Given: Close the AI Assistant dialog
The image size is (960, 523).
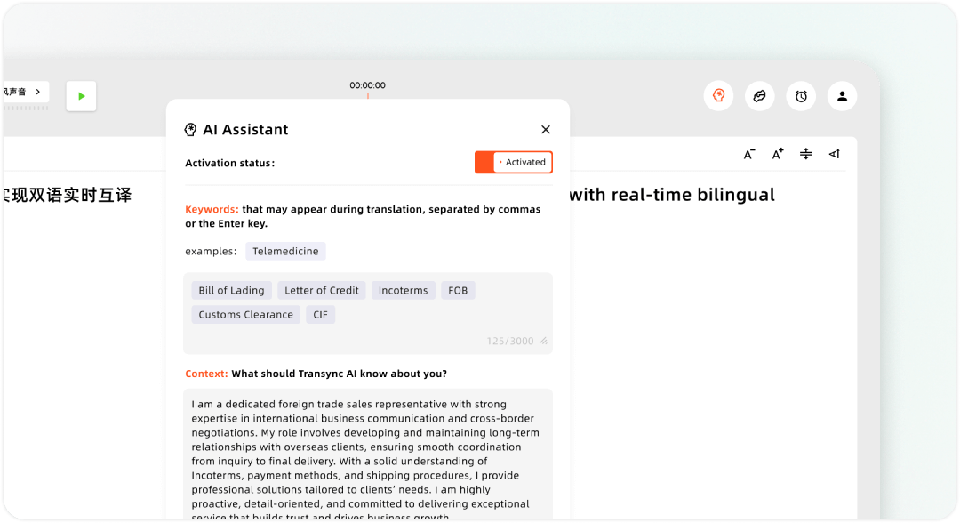Looking at the screenshot, I should click(x=546, y=129).
